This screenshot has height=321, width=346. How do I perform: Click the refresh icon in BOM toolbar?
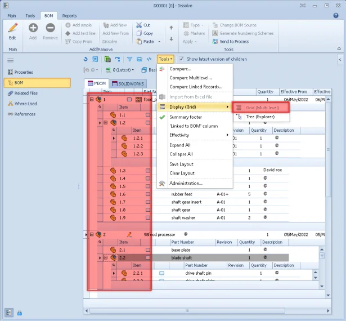click(x=86, y=59)
